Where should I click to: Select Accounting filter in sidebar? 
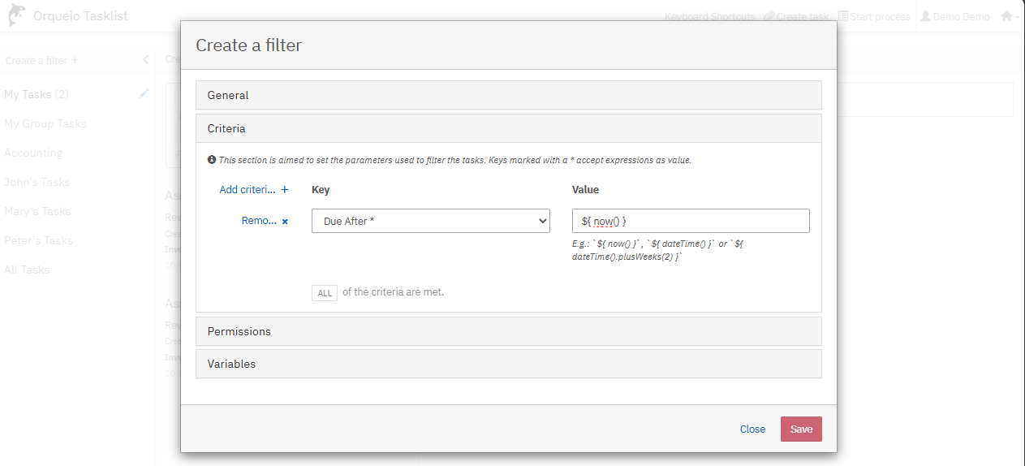click(33, 153)
